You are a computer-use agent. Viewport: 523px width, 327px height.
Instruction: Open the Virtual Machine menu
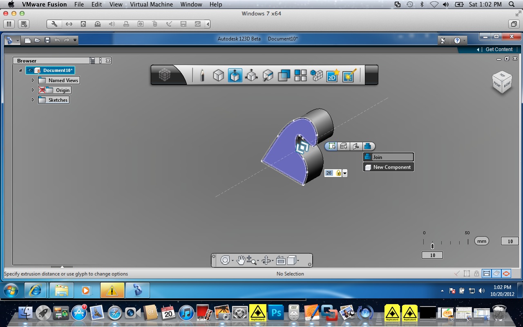[151, 4]
